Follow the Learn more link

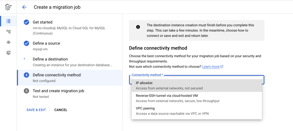pos(211,67)
